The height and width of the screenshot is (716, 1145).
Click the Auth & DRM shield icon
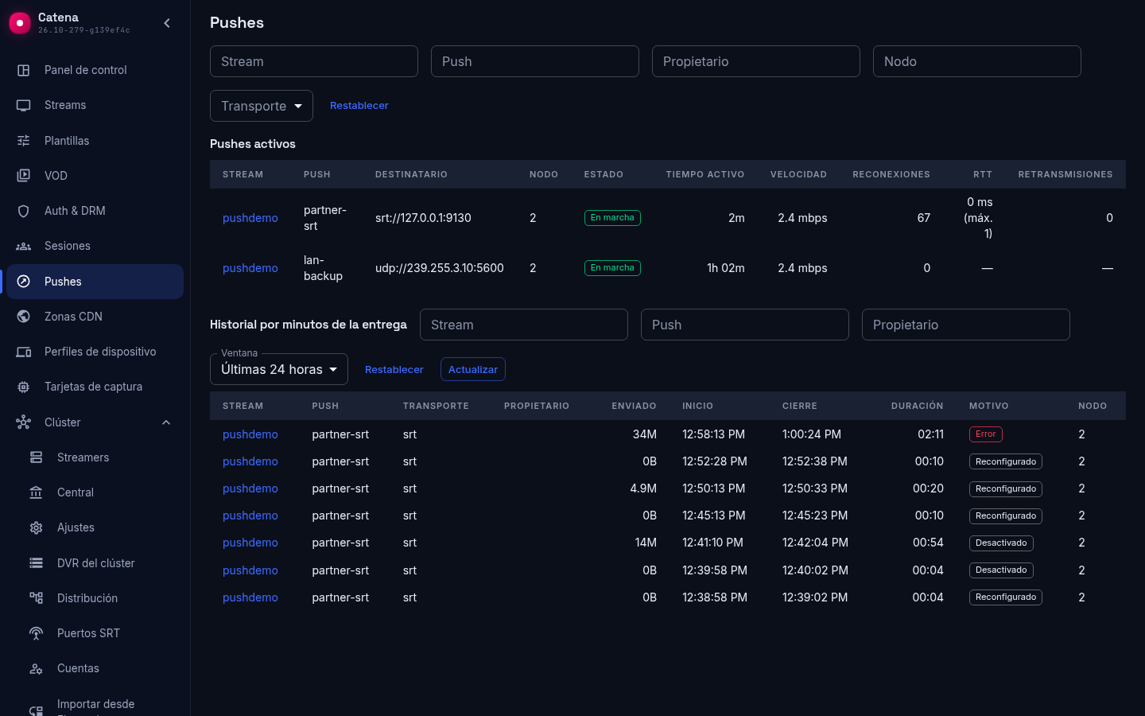(24, 211)
